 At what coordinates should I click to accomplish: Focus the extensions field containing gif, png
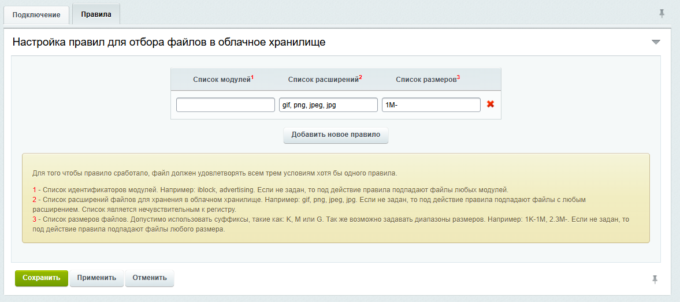point(328,105)
